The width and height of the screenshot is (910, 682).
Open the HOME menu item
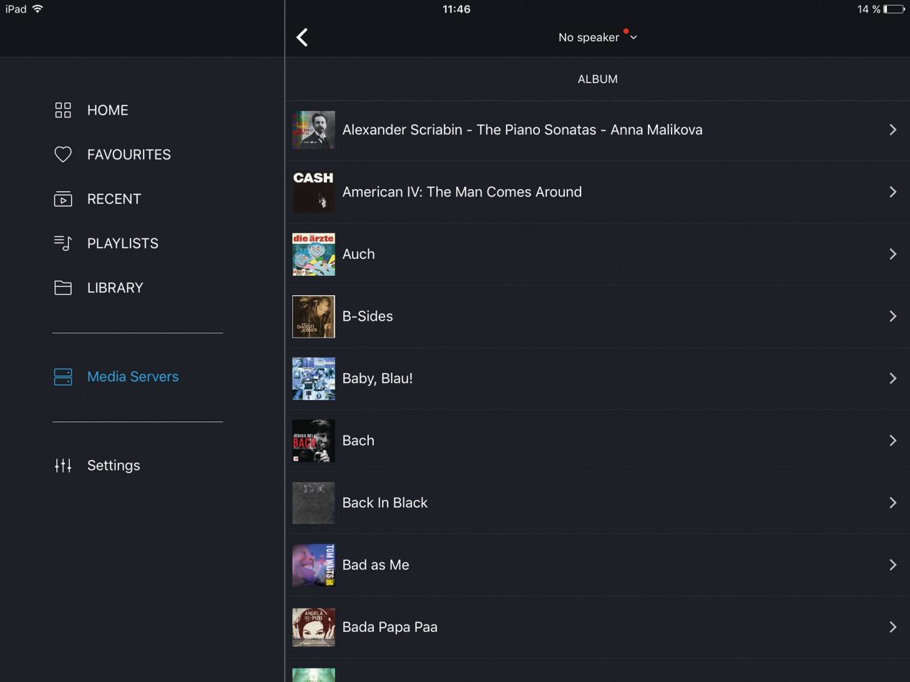coord(108,110)
